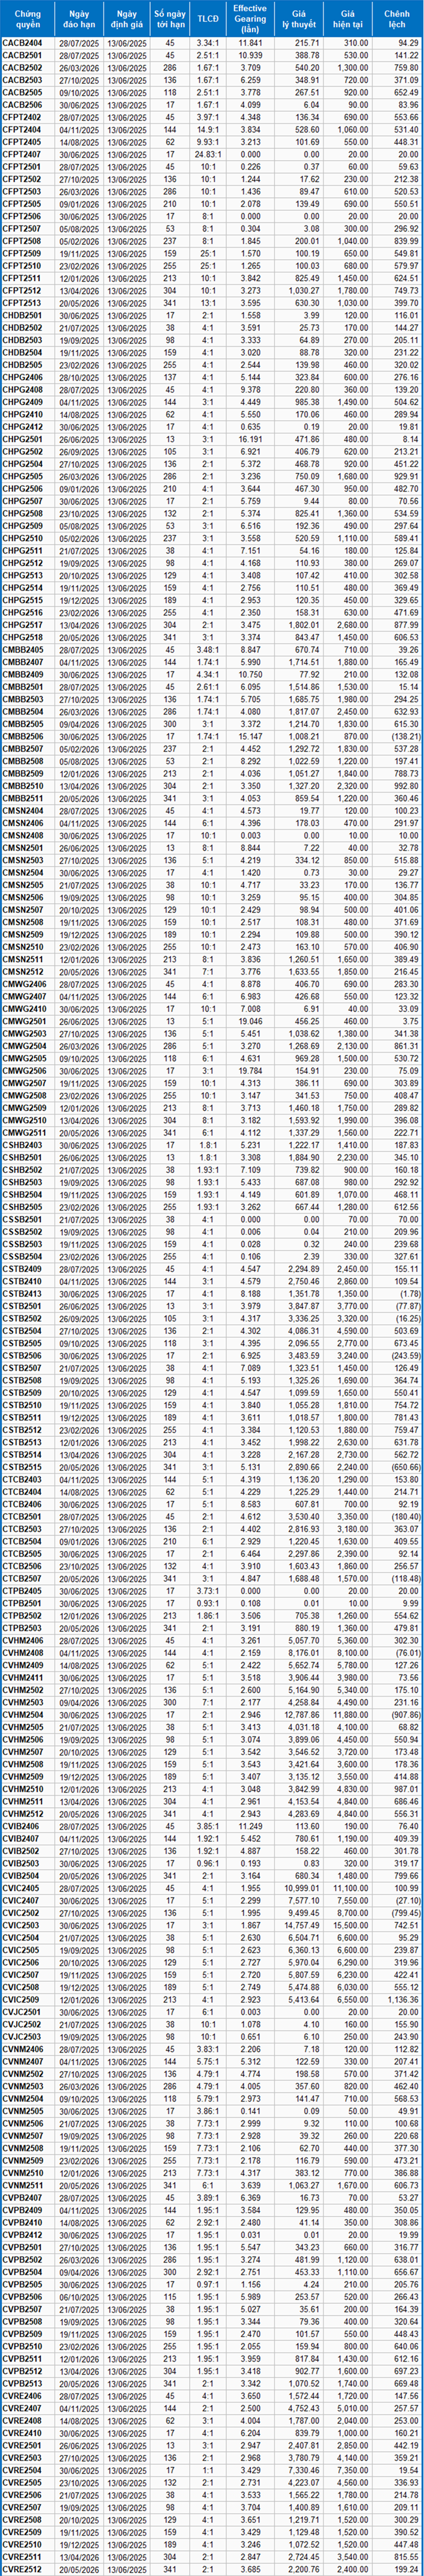Select warrant code CVRE2505
This screenshot has height=2576, width=424.
[x=22, y=2482]
